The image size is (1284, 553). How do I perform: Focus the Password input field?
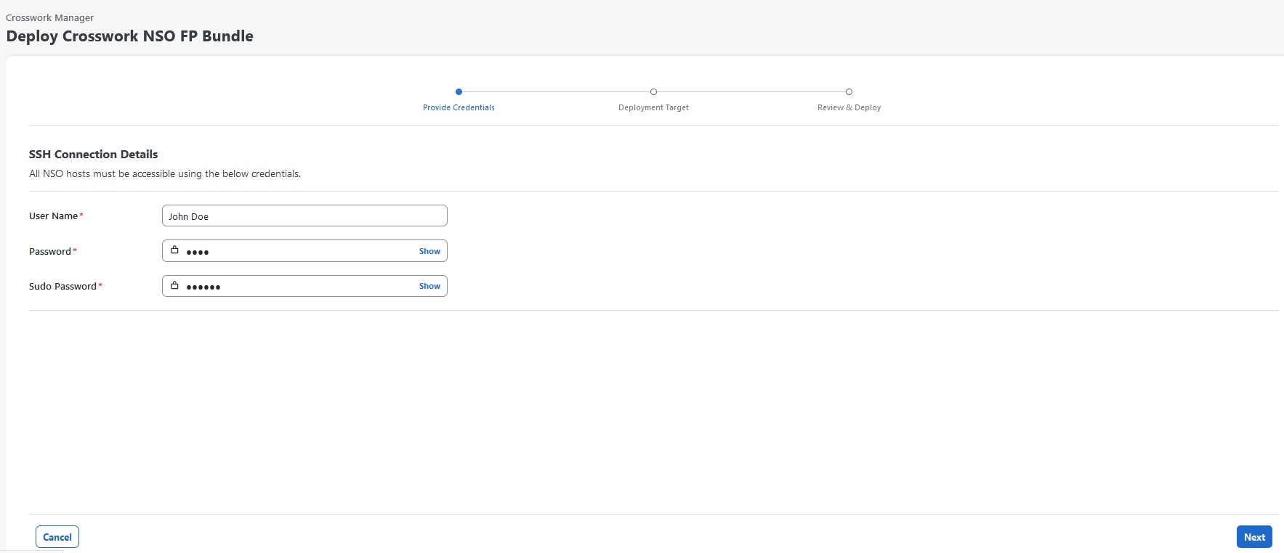pyautogui.click(x=304, y=251)
